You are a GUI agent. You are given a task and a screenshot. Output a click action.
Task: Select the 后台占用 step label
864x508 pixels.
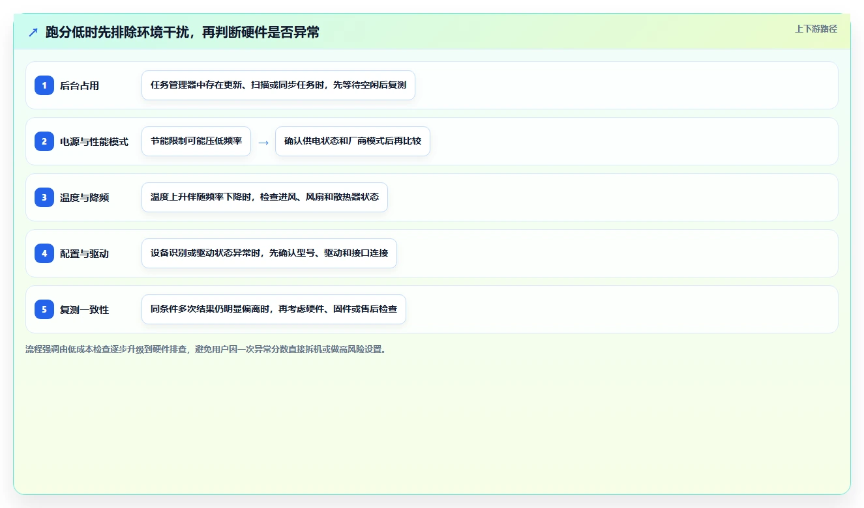[x=80, y=85]
